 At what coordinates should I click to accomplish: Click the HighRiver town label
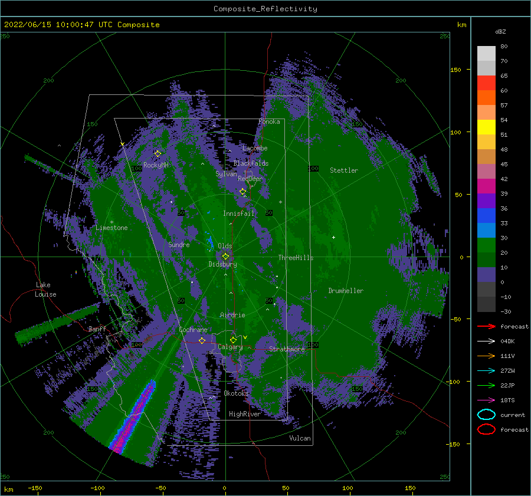[245, 414]
